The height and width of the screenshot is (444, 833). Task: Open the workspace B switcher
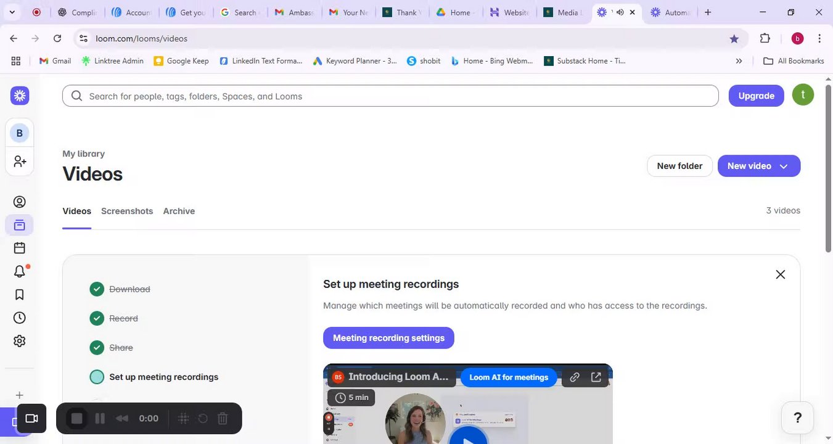pos(20,133)
